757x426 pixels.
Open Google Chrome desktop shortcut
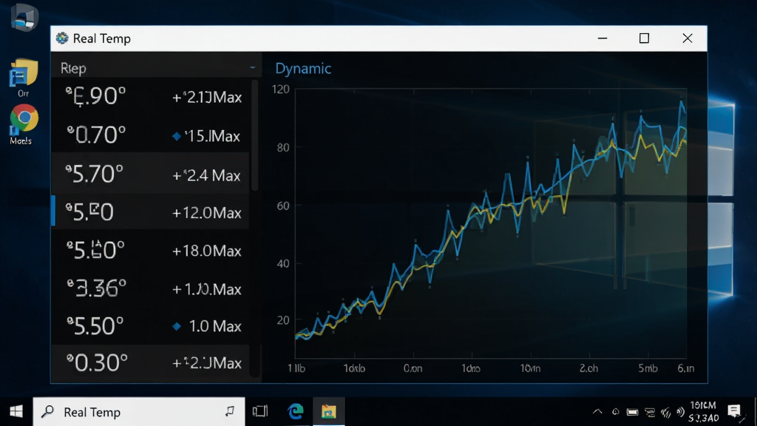pyautogui.click(x=24, y=118)
